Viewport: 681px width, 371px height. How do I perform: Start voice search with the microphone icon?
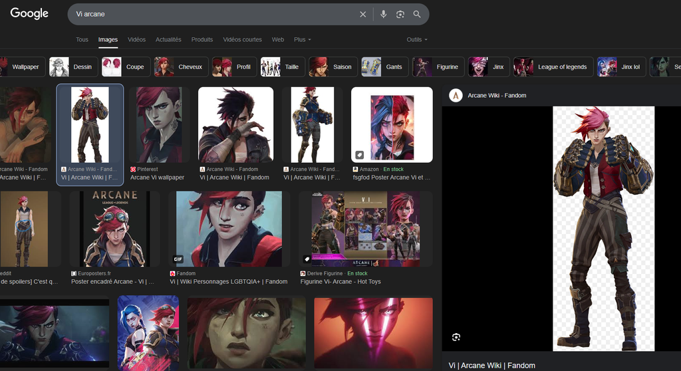[383, 14]
